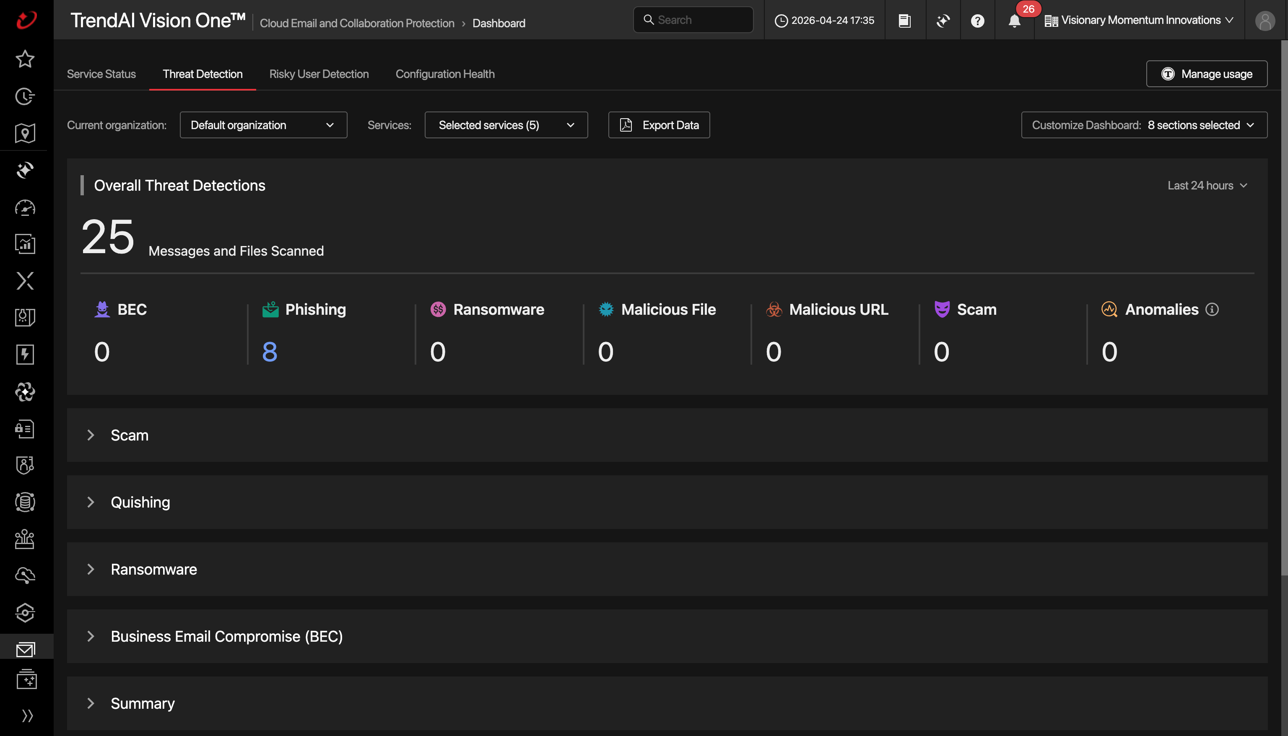
Task: Click the Malicious URL label
Action: 839,309
